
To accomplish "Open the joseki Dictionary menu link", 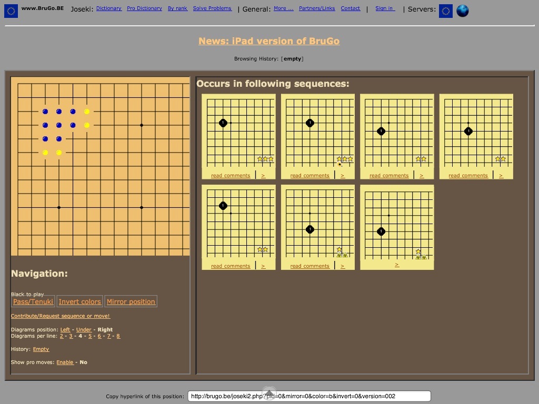I will point(109,8).
